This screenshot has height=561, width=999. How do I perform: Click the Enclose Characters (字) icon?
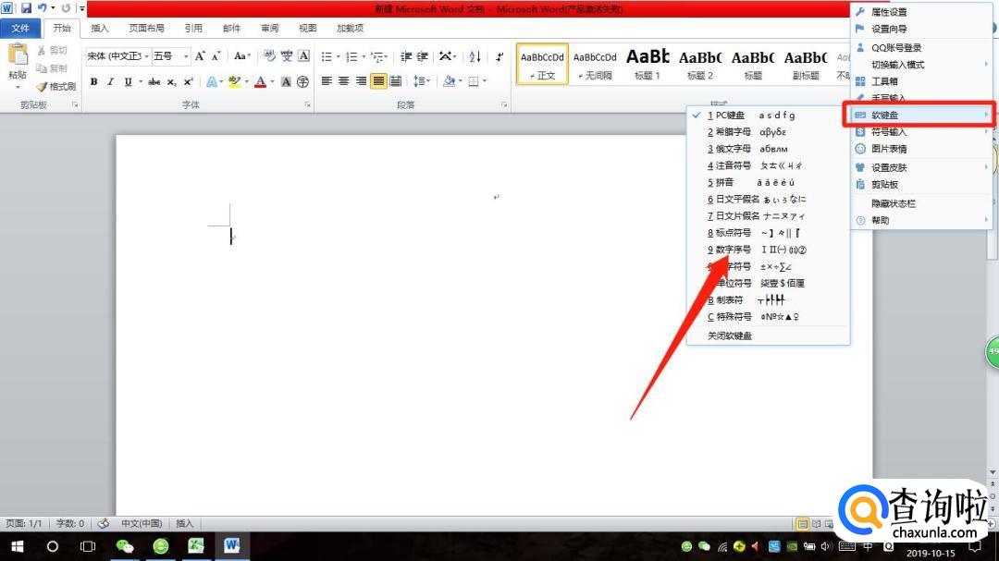tap(303, 81)
